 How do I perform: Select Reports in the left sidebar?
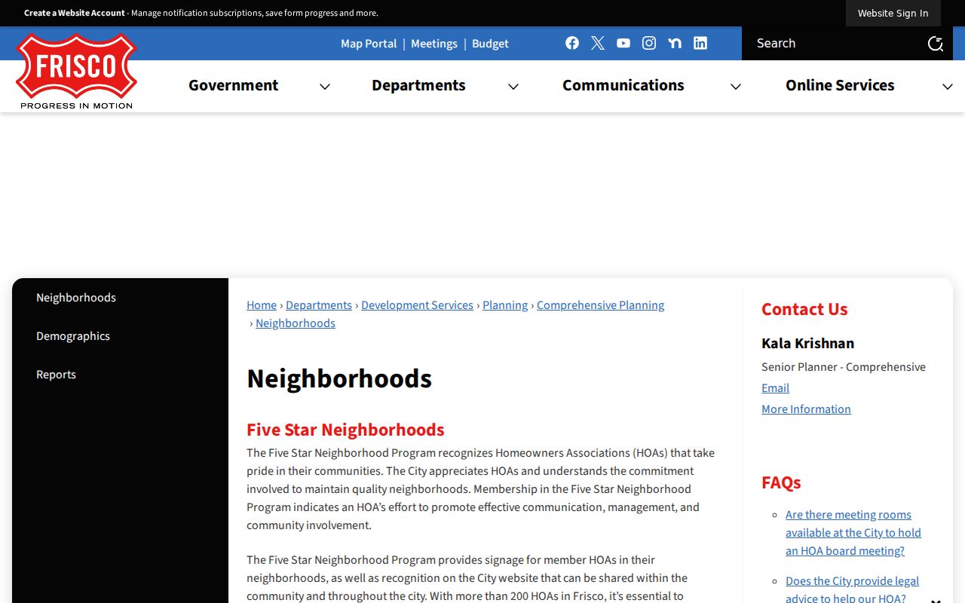[x=56, y=375]
